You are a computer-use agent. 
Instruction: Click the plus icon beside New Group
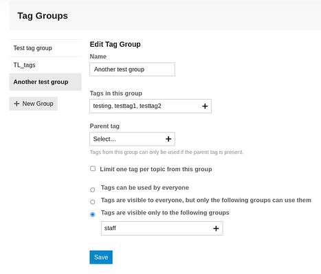16,104
